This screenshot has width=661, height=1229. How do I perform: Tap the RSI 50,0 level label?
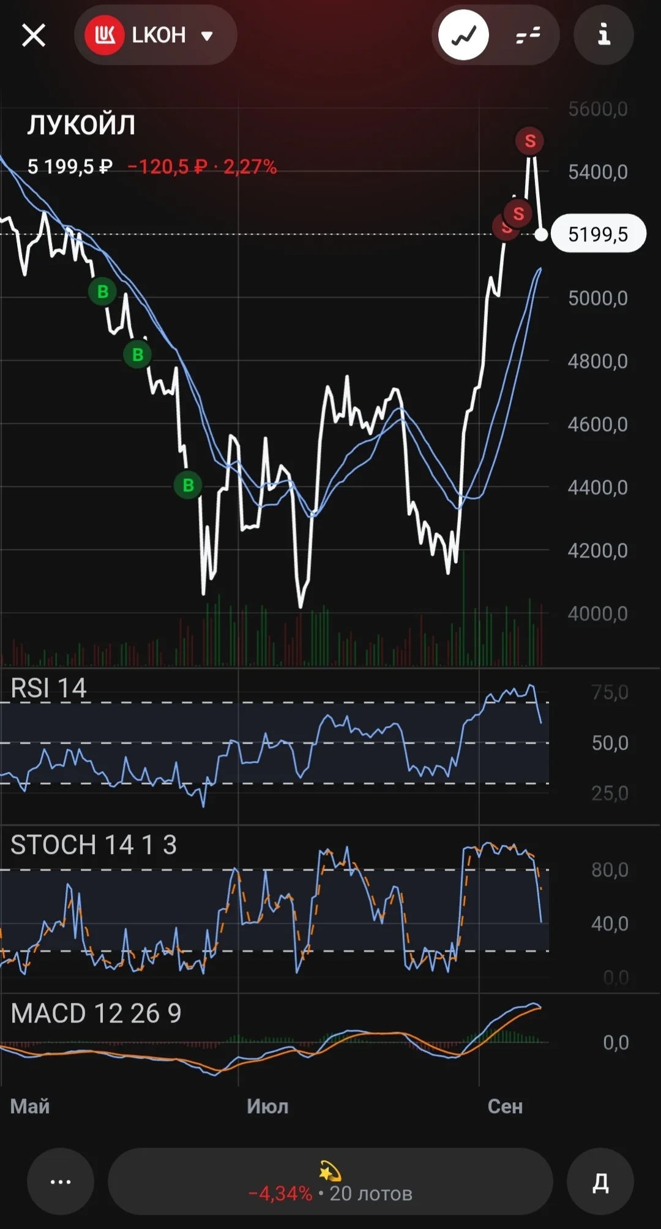[610, 743]
